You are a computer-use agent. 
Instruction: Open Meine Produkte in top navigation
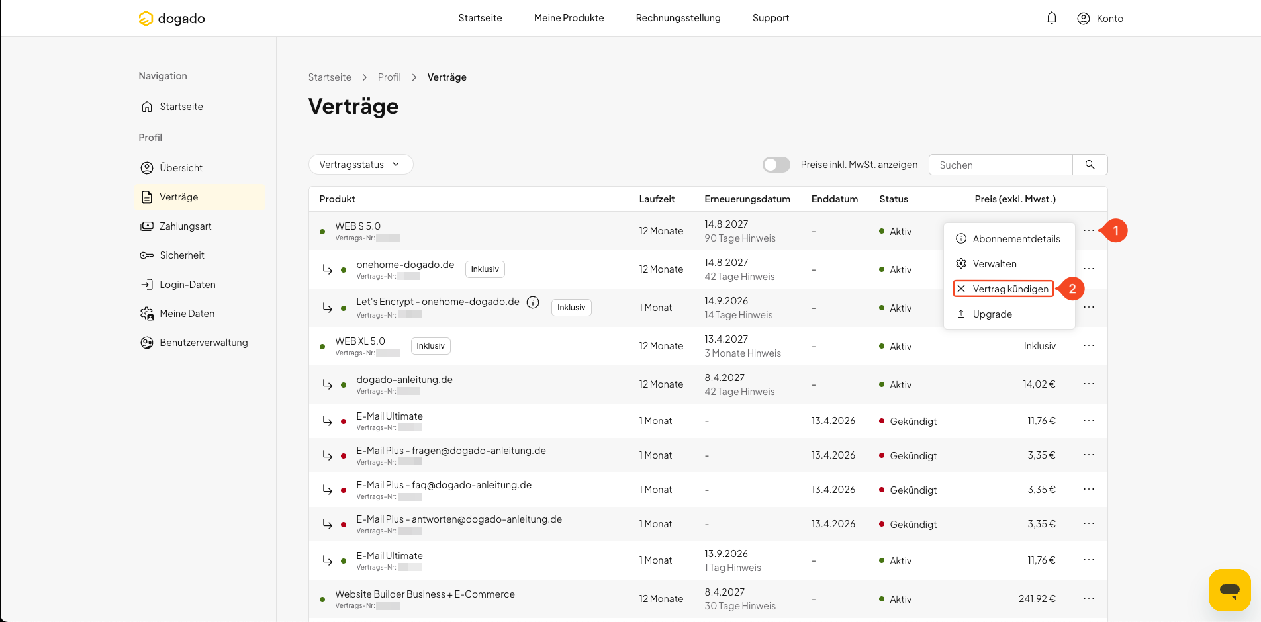pyautogui.click(x=569, y=18)
